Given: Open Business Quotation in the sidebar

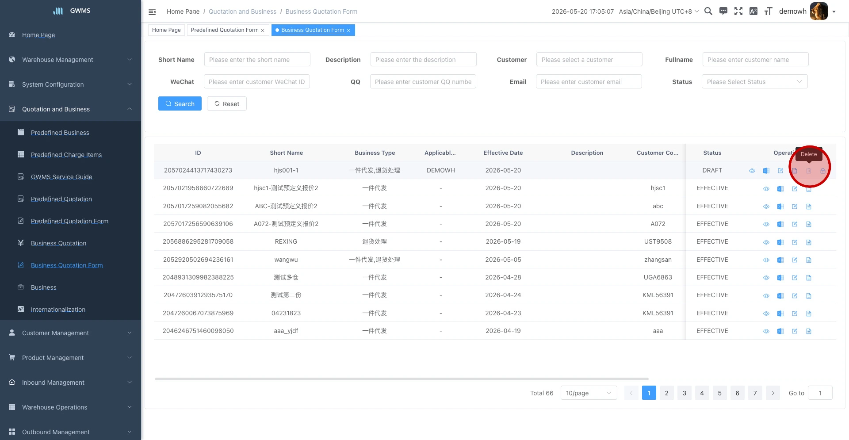Looking at the screenshot, I should (71, 243).
